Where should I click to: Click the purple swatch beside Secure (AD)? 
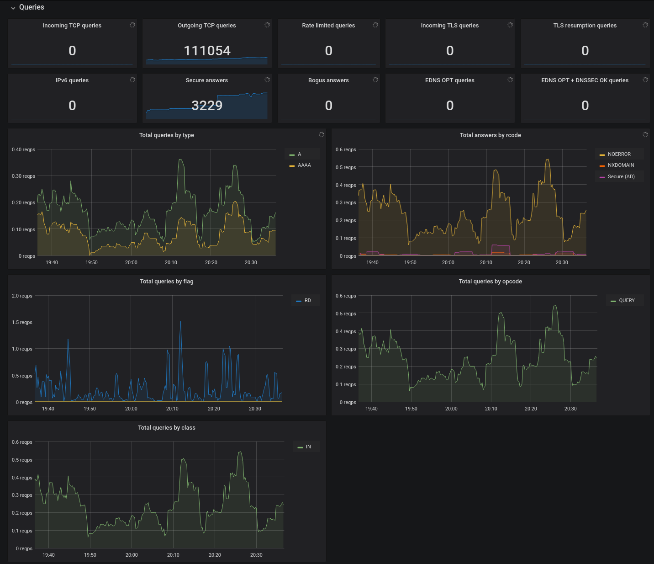[x=602, y=177]
